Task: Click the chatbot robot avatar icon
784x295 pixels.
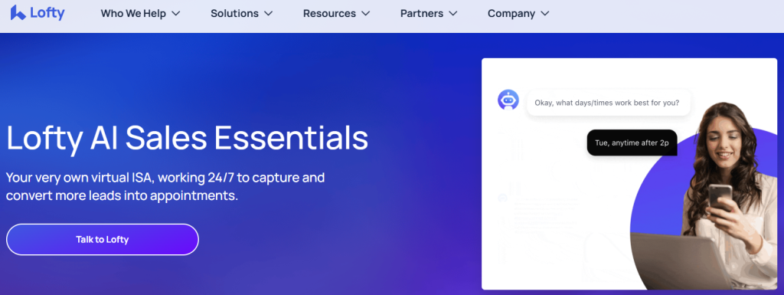Action: (508, 100)
